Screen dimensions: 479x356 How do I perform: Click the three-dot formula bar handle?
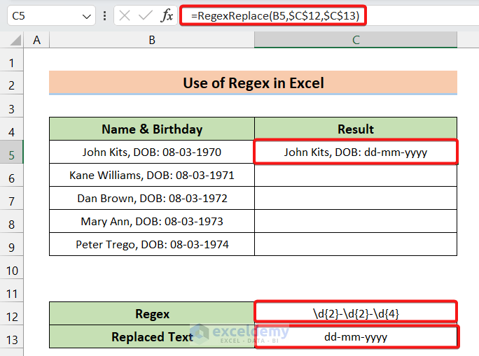pyautogui.click(x=104, y=16)
